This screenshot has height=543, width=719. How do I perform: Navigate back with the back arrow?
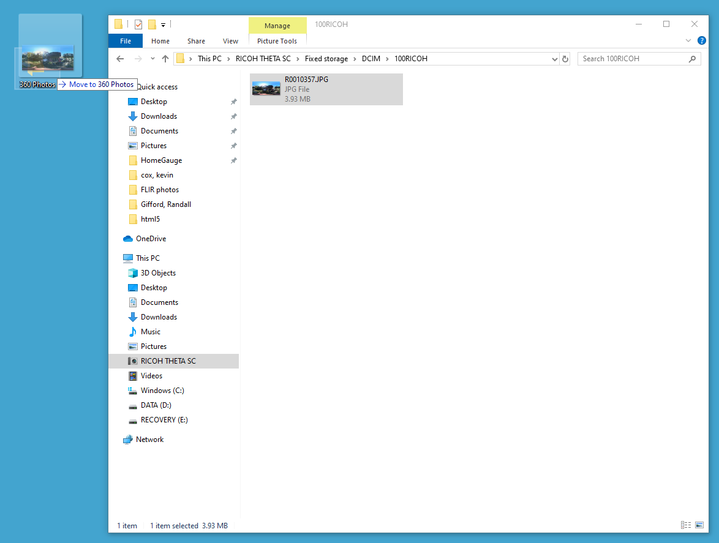120,59
